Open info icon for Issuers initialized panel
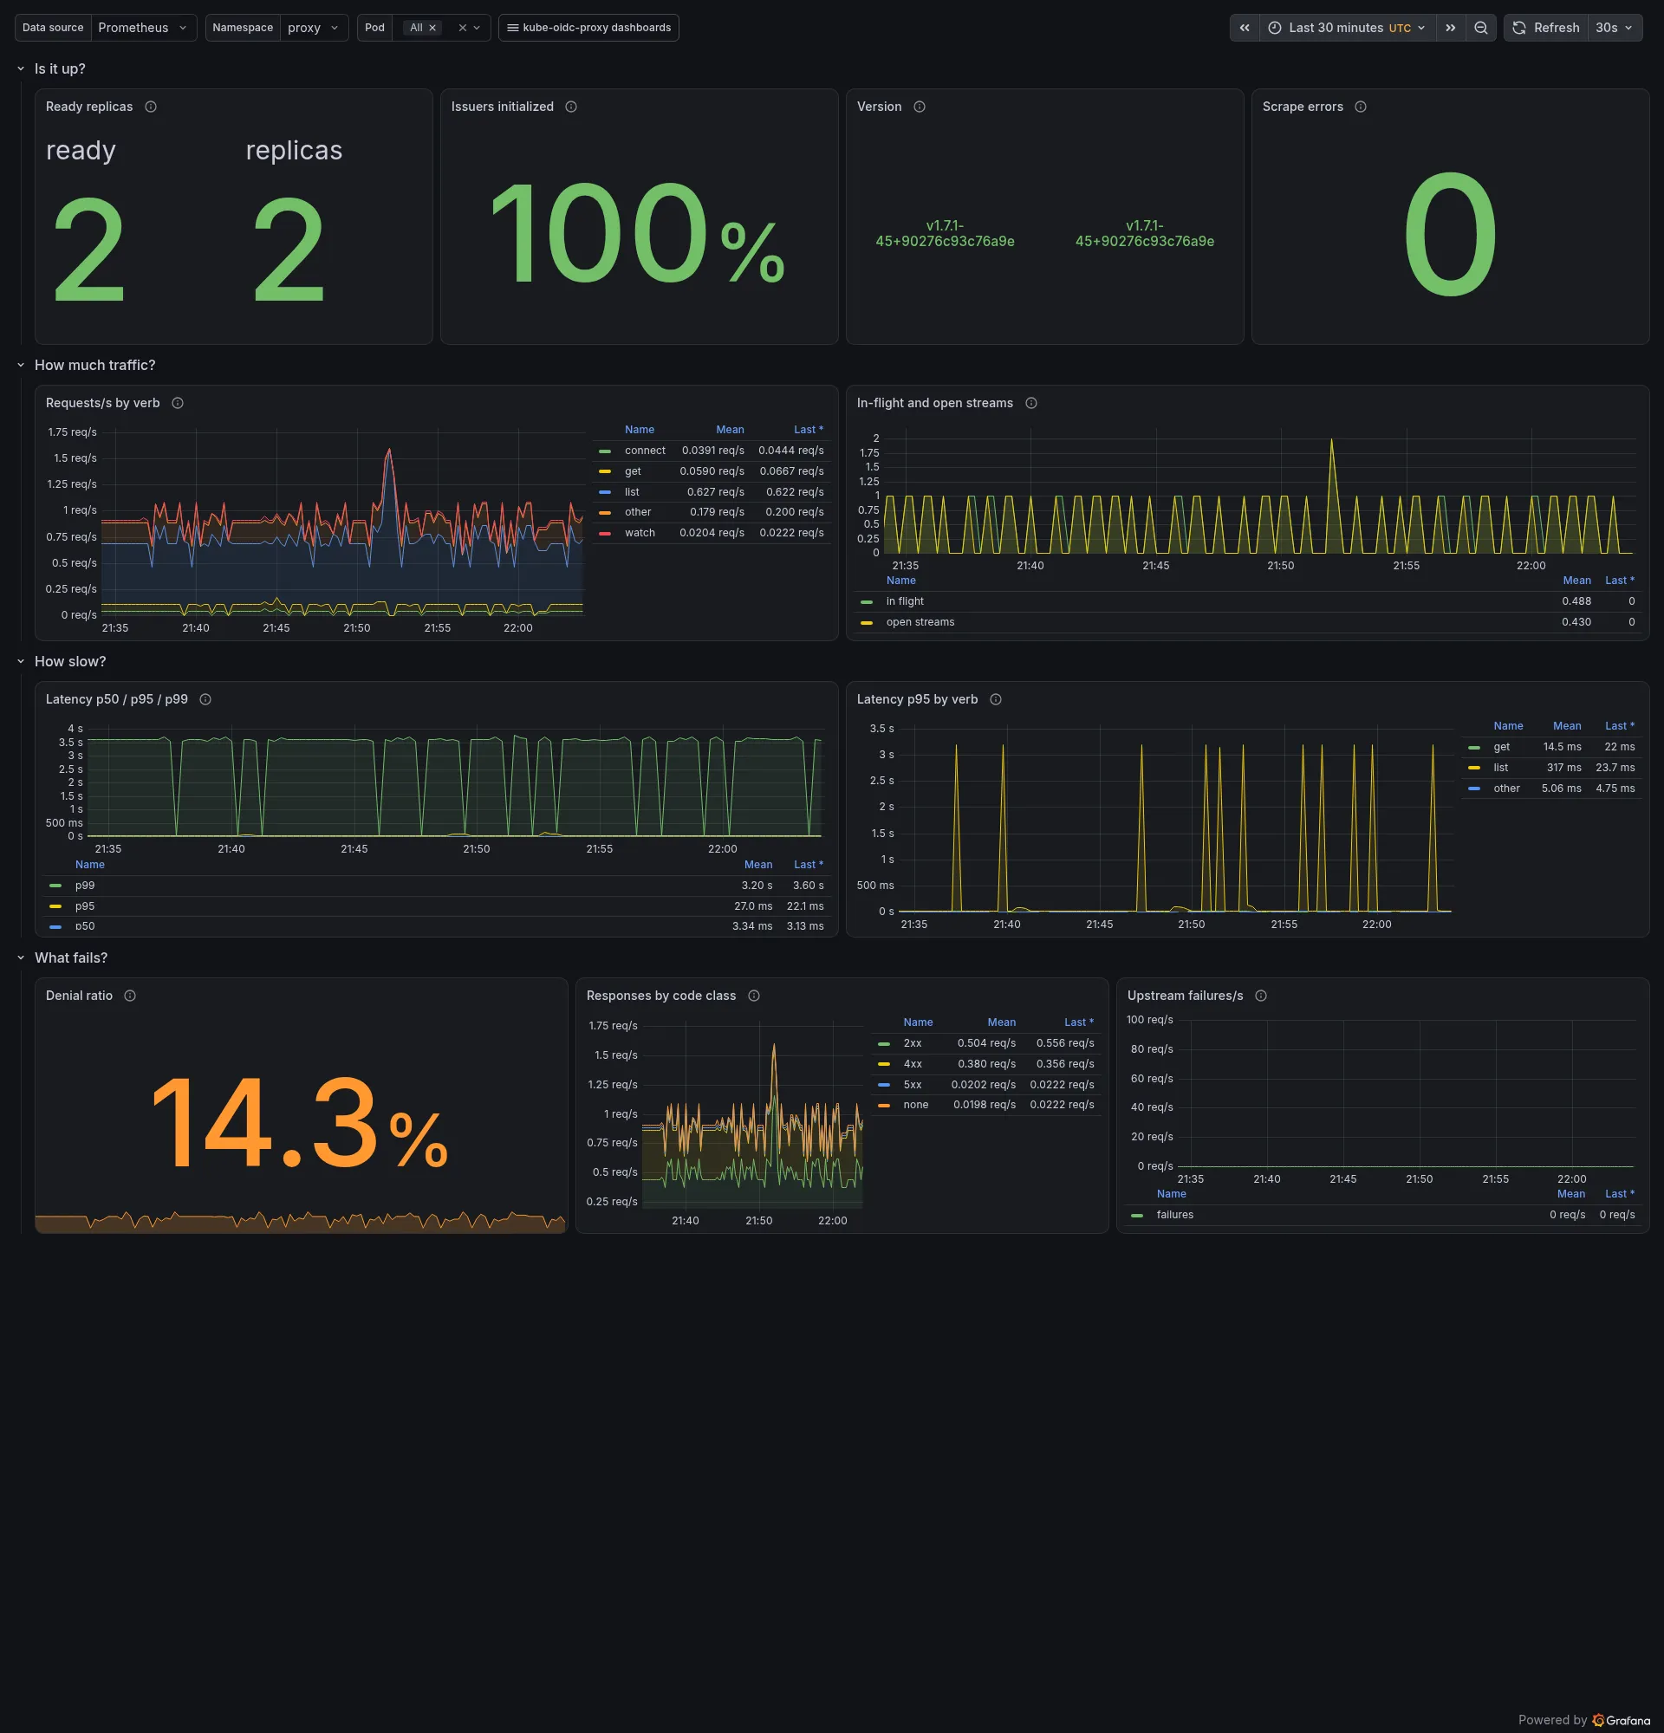This screenshot has width=1664, height=1733. [571, 107]
